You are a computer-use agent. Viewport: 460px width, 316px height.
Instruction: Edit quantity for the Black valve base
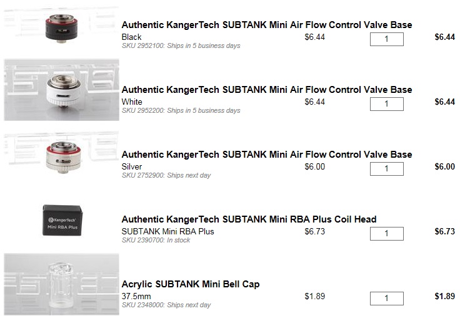pos(386,39)
